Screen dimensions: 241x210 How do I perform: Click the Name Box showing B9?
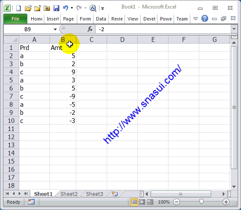(x=28, y=29)
